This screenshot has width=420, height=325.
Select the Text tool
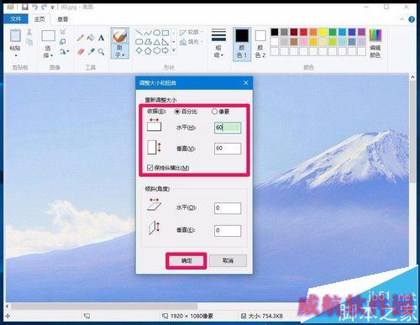click(101, 38)
